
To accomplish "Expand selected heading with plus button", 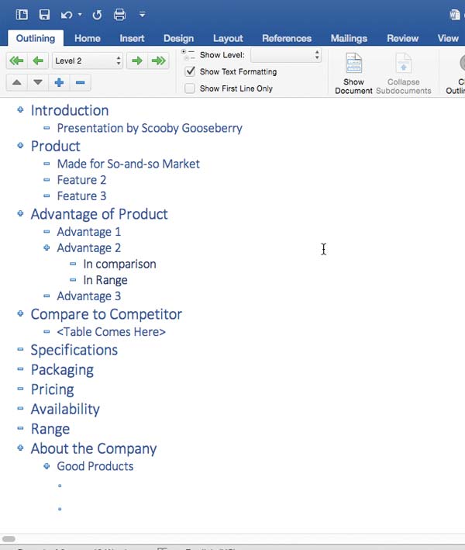I will [x=59, y=82].
